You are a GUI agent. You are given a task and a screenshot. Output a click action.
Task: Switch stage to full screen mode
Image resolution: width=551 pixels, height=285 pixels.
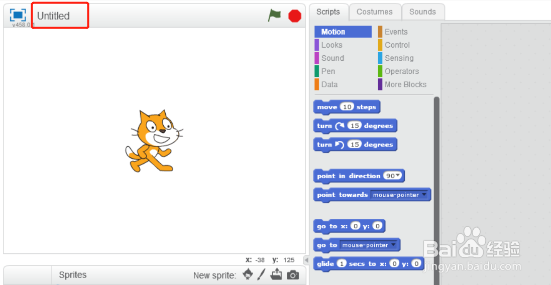pos(18,15)
